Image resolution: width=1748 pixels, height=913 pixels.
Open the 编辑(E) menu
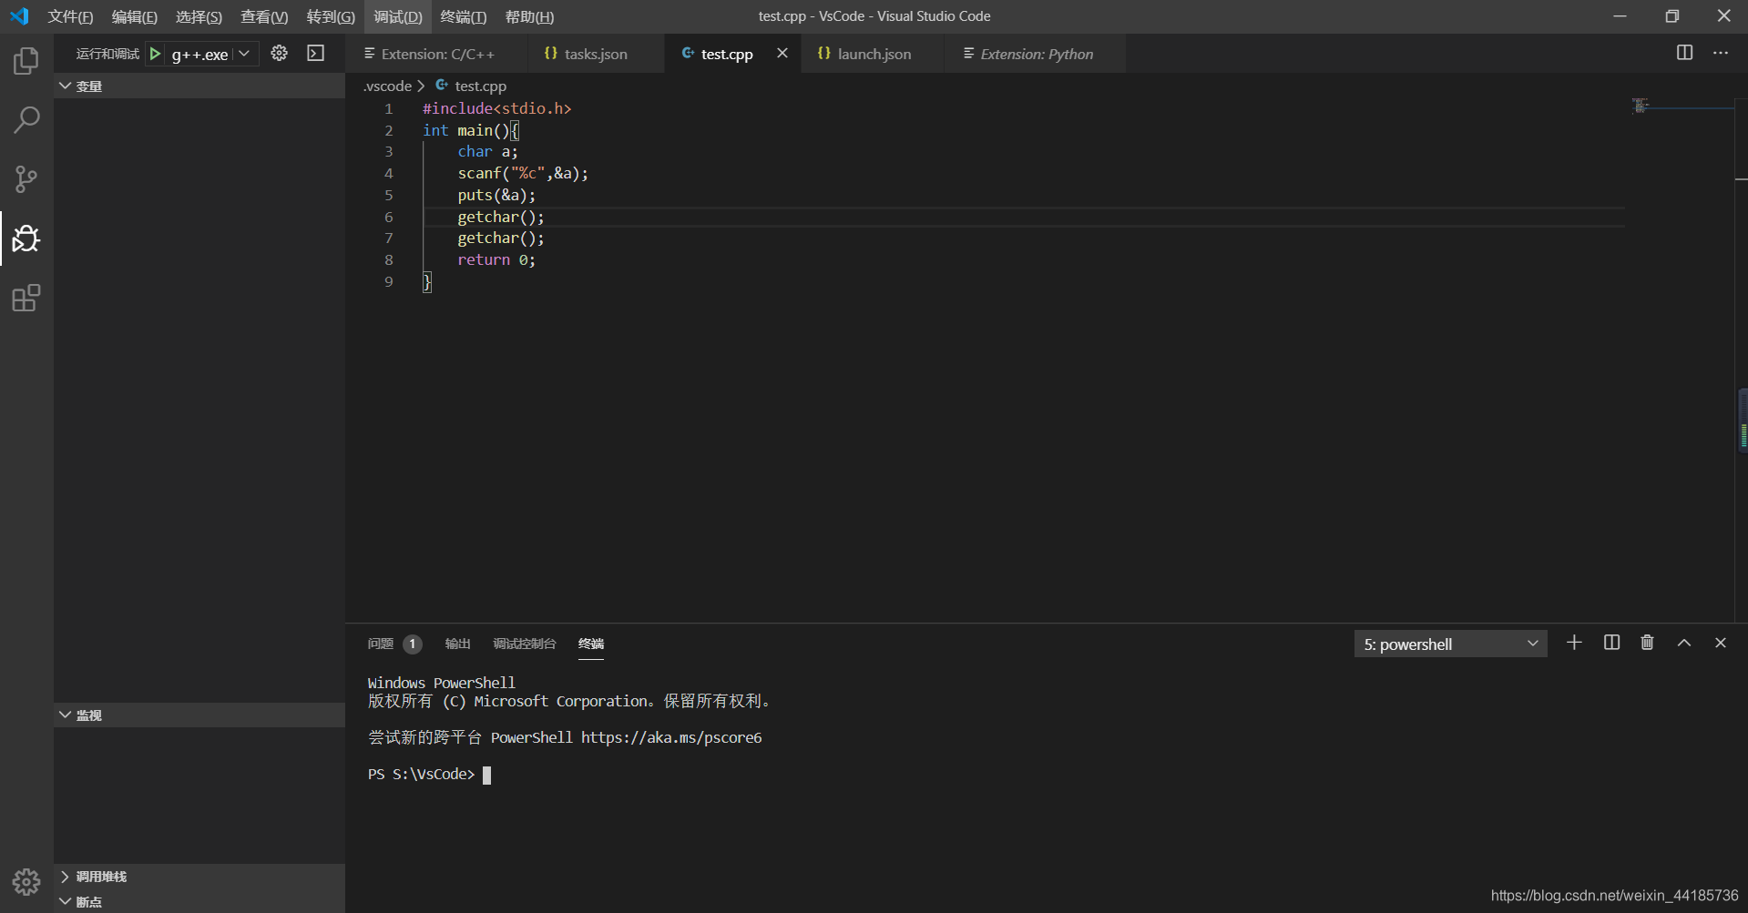click(x=134, y=16)
